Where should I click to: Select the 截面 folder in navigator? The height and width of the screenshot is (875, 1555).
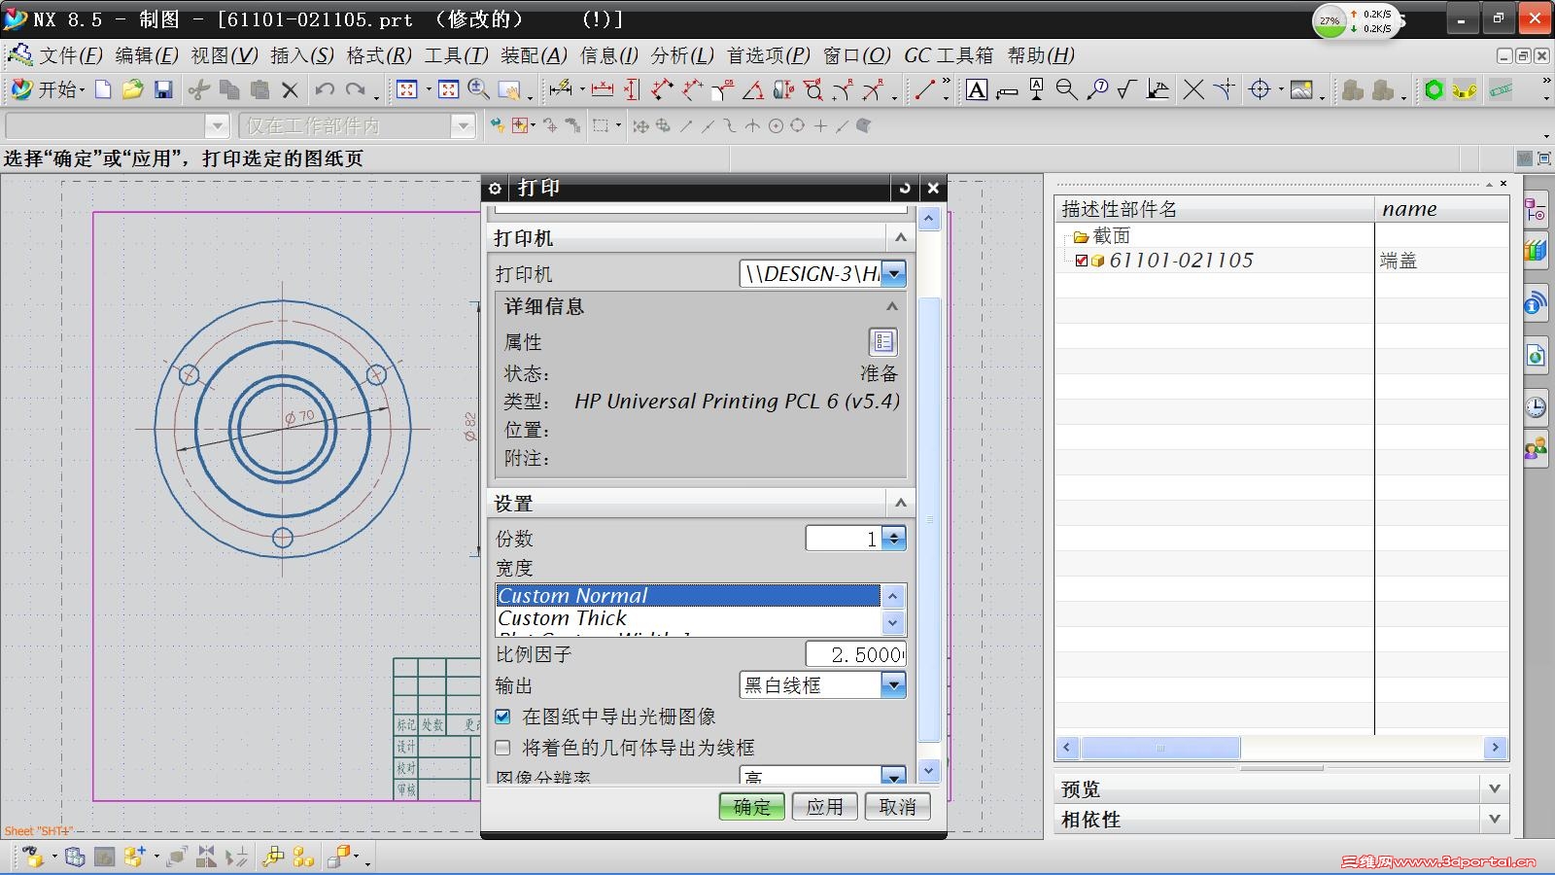click(x=1111, y=235)
